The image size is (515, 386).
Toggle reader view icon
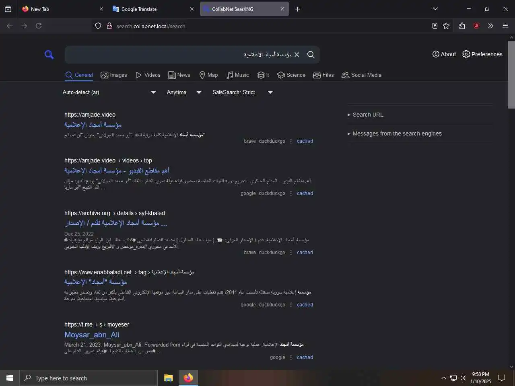tap(435, 26)
